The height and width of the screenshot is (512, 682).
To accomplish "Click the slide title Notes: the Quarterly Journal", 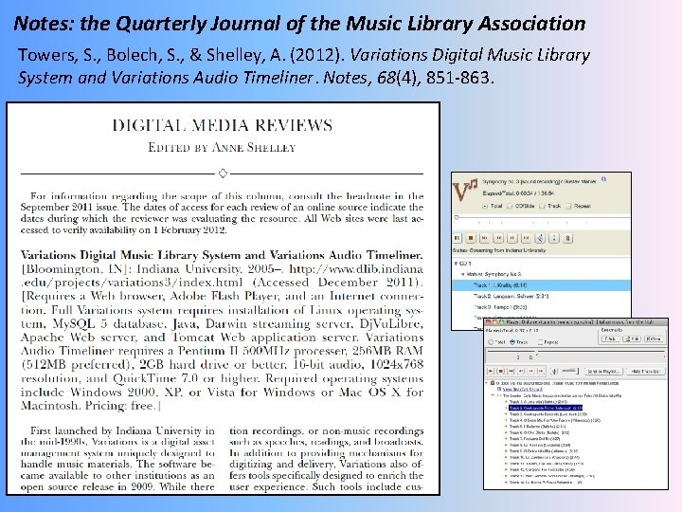I will click(299, 23).
